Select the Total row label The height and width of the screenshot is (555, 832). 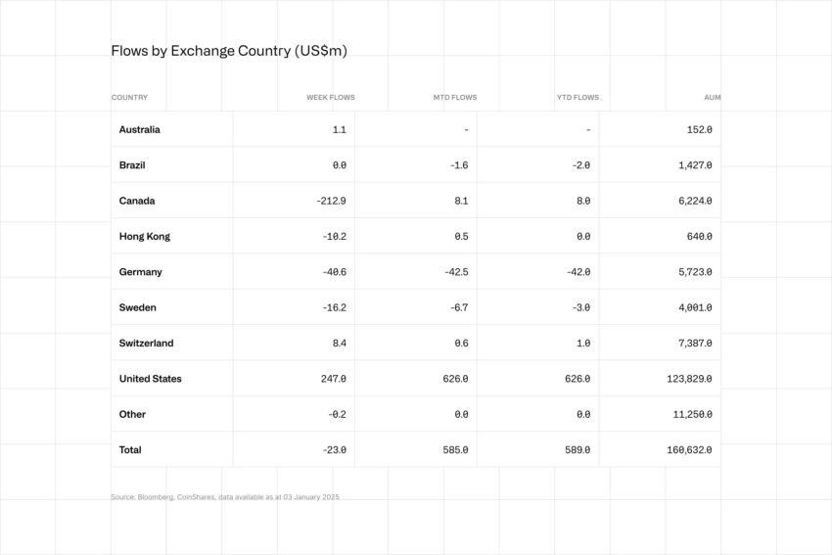(130, 450)
